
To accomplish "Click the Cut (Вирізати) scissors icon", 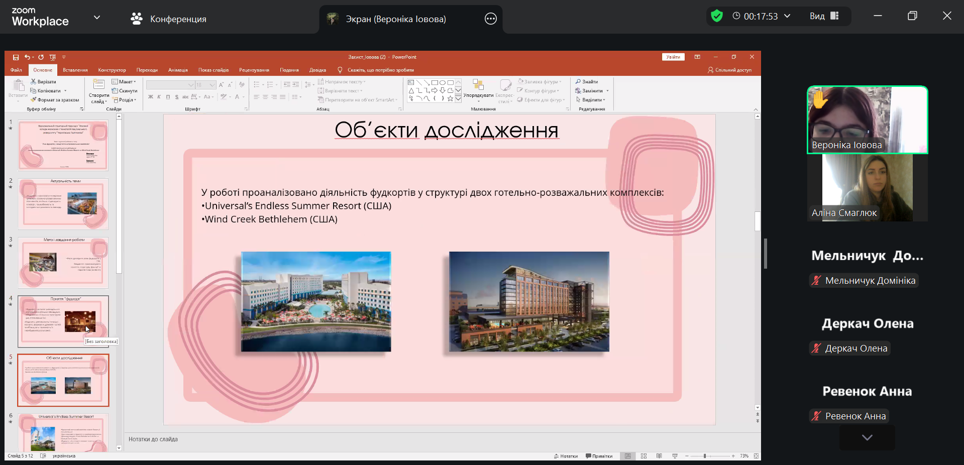I will [34, 82].
